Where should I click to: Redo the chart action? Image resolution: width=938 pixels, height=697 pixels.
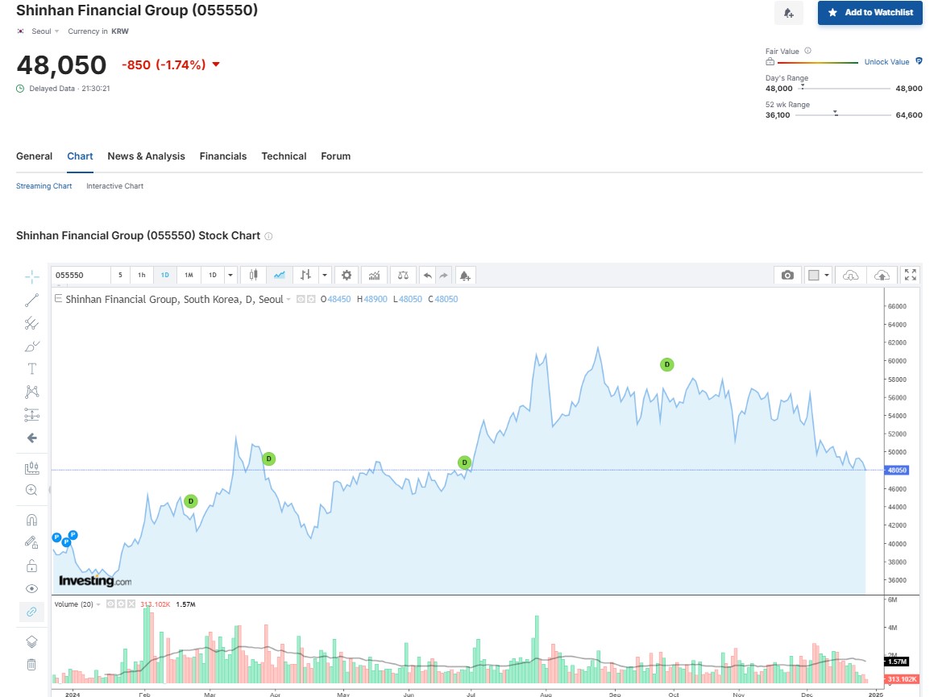point(443,276)
